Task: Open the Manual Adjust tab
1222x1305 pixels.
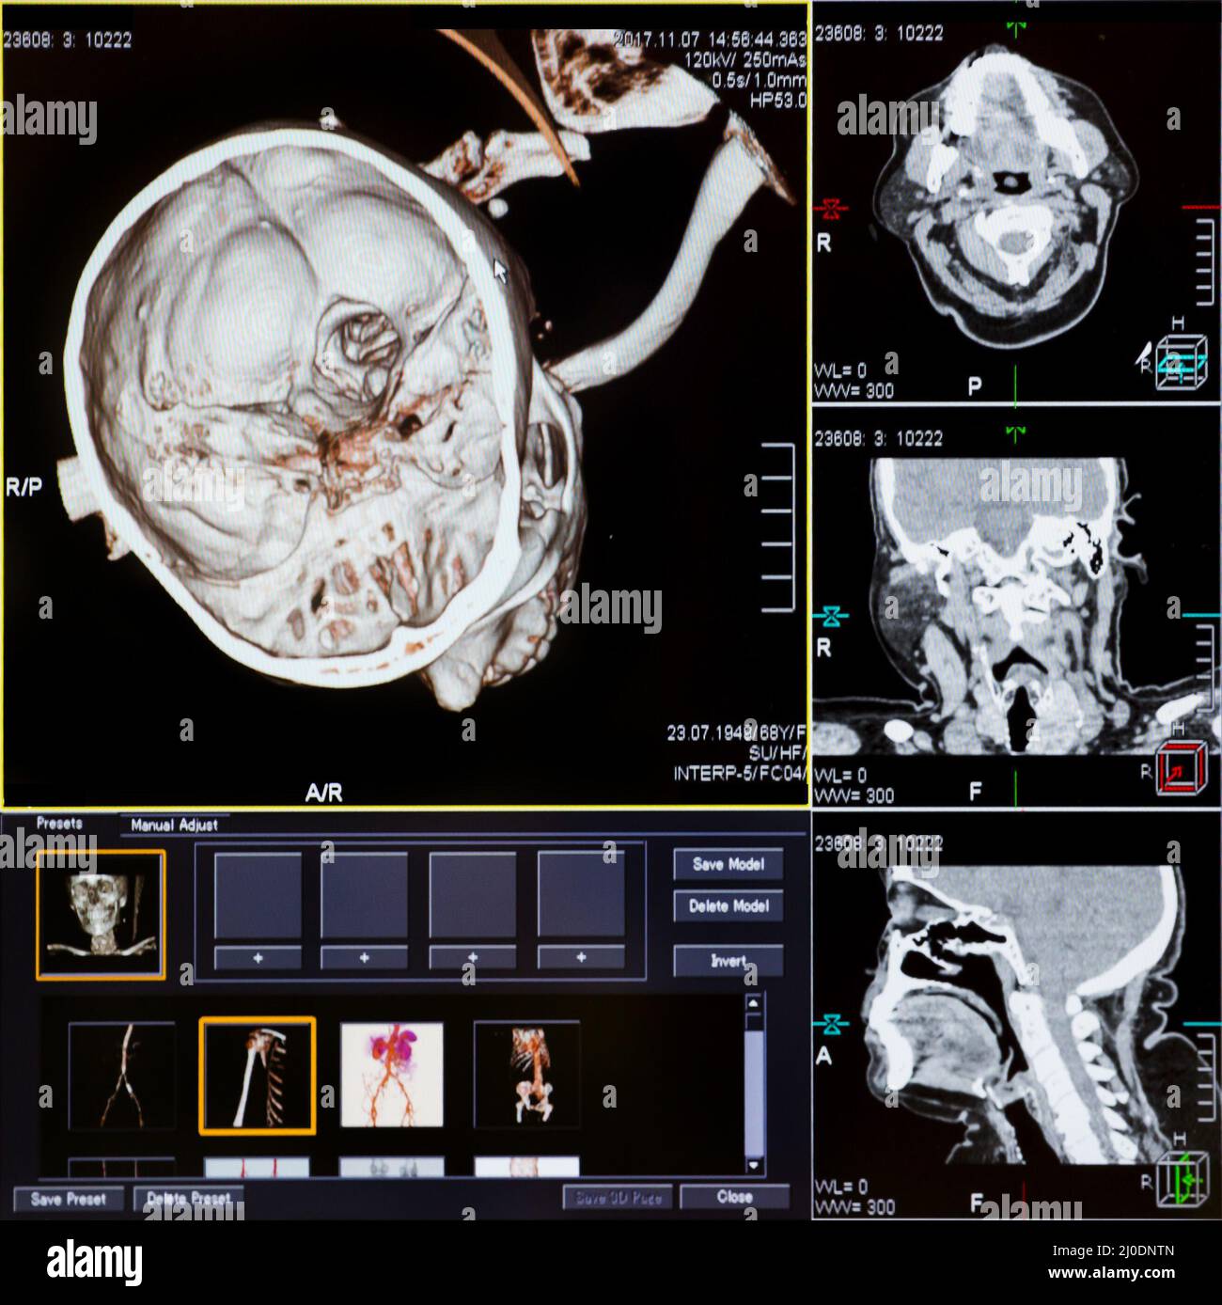Action: pos(174,825)
